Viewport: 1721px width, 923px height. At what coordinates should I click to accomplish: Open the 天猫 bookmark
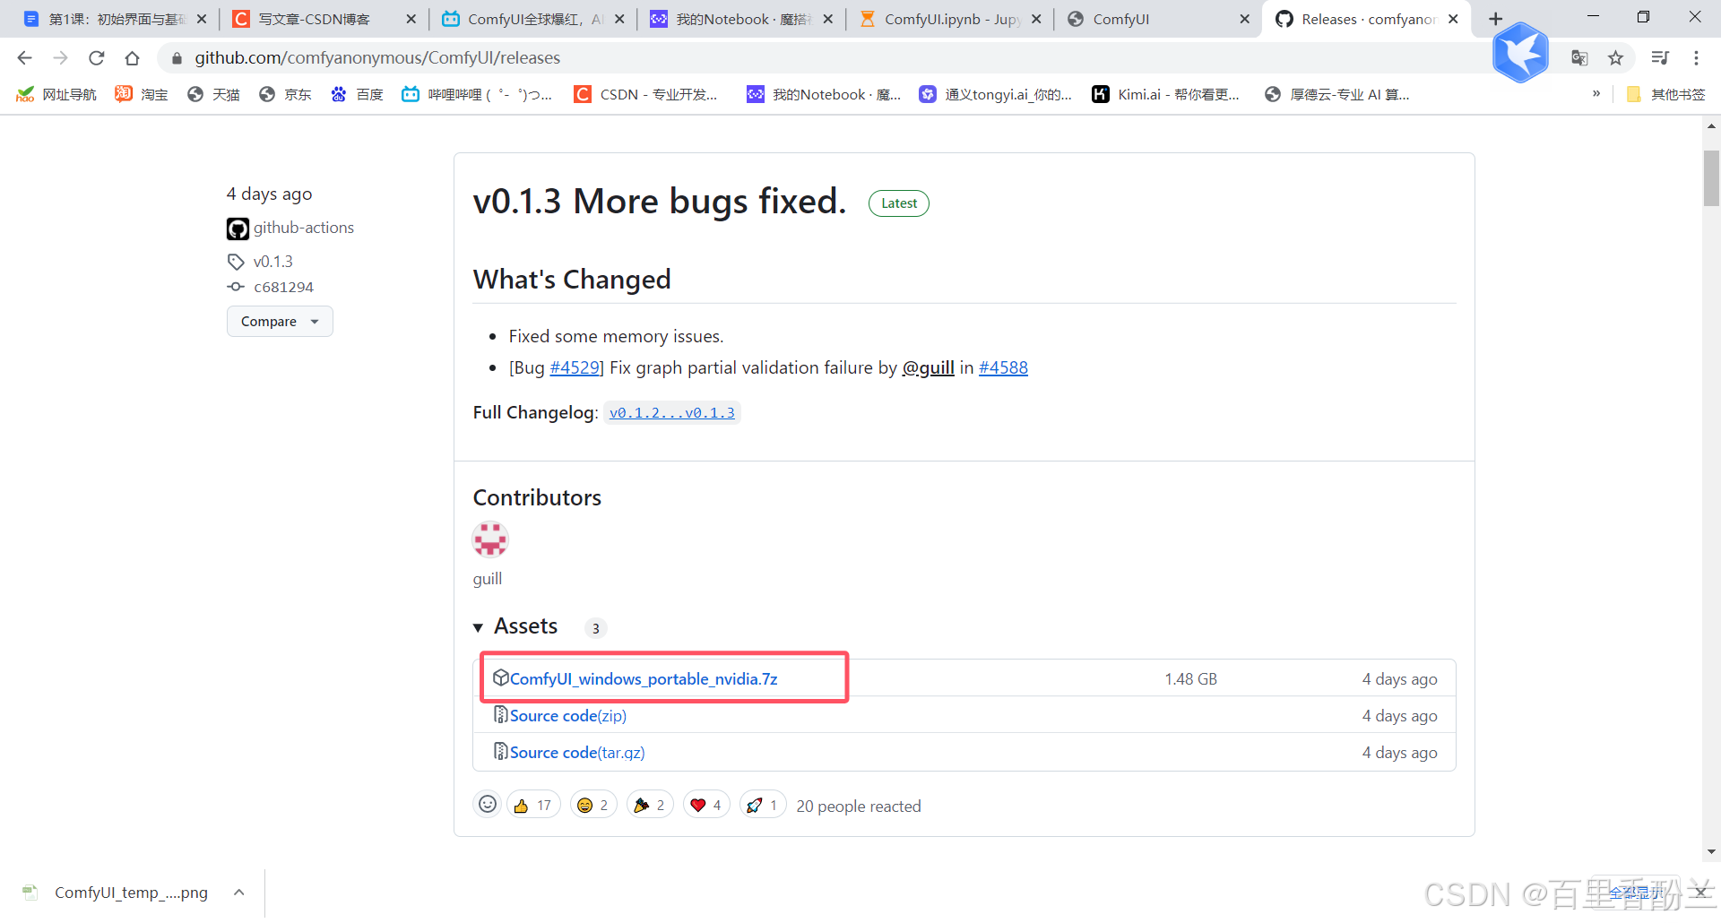pos(213,94)
